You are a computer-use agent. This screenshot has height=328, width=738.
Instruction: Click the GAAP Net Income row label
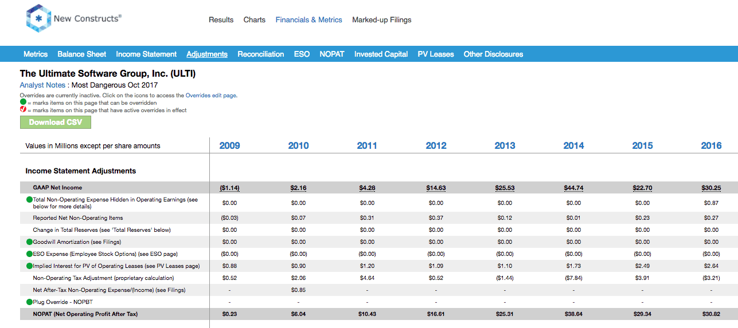click(x=57, y=188)
